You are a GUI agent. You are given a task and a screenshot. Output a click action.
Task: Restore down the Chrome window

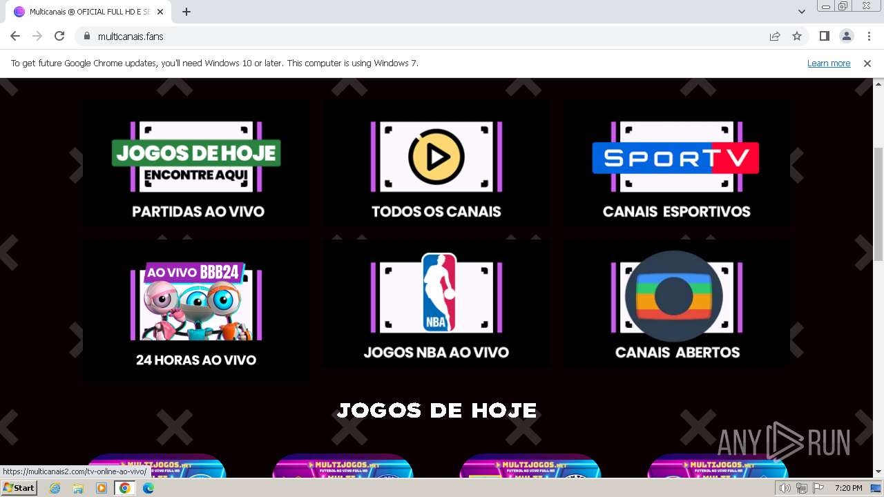(843, 6)
